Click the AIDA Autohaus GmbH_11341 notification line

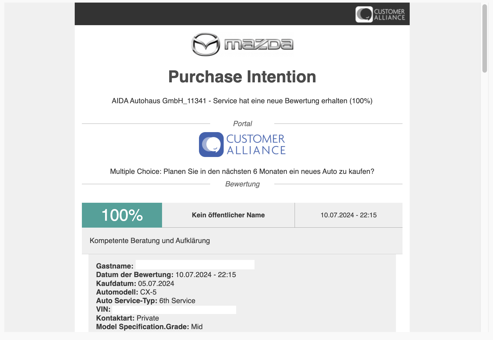(242, 101)
